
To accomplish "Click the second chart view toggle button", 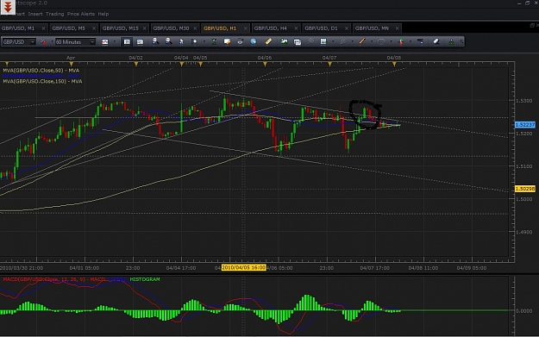I will (140, 42).
